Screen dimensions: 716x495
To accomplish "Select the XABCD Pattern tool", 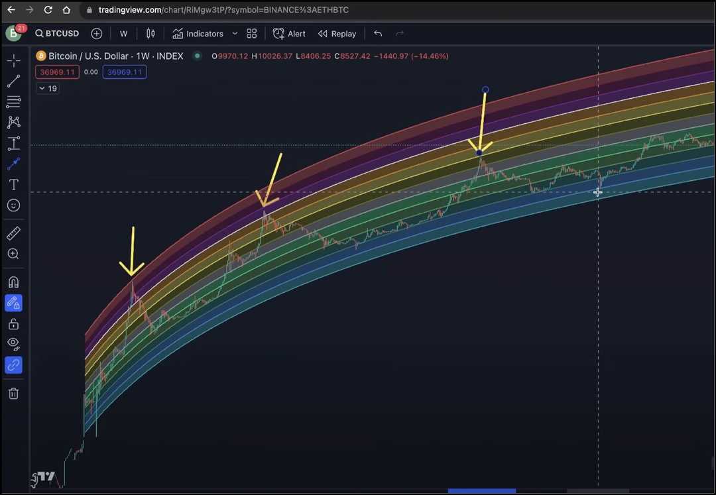I will (x=13, y=122).
